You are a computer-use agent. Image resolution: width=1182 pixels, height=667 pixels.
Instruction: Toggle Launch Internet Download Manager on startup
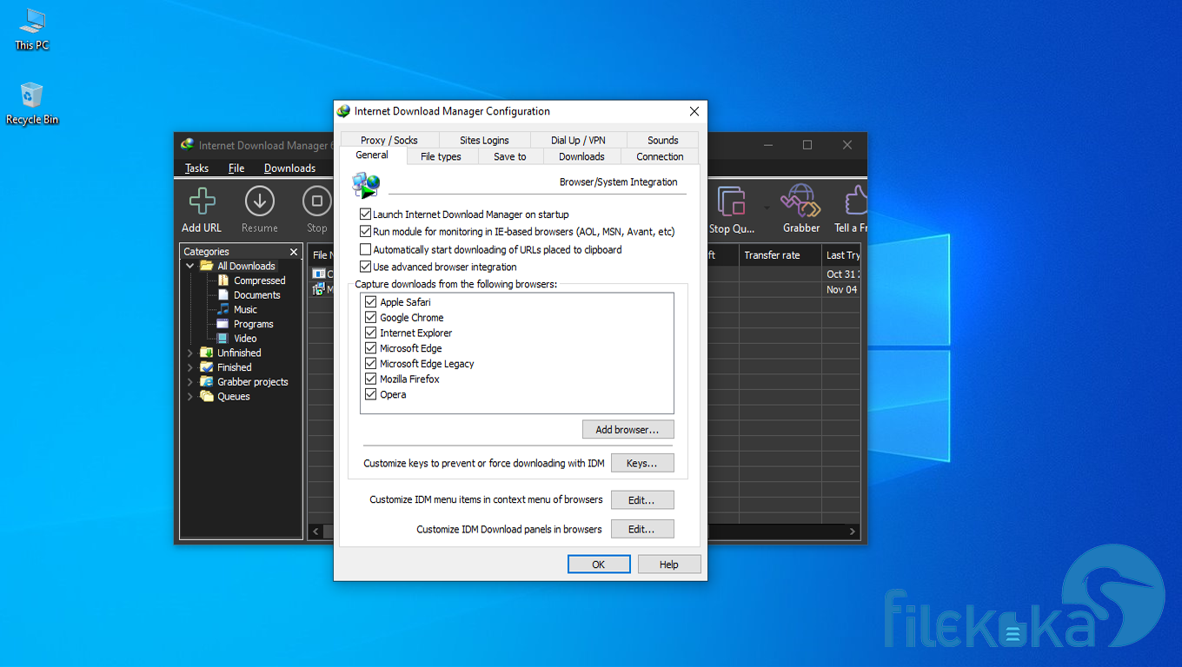point(366,214)
